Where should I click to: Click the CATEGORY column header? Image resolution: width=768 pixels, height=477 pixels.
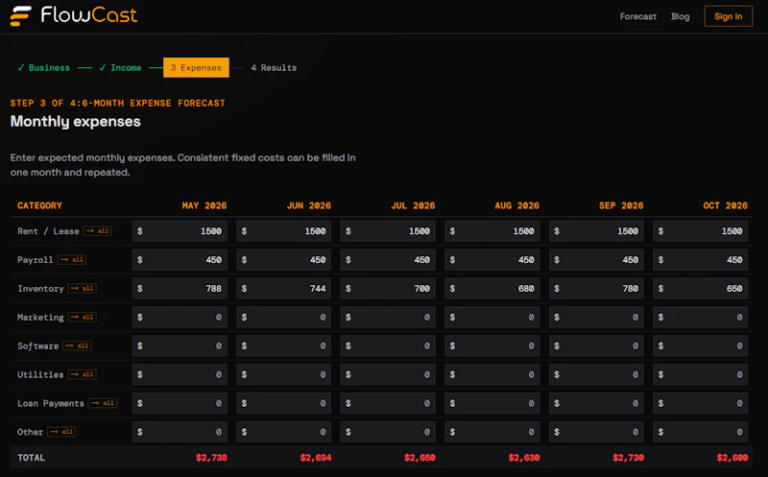39,205
